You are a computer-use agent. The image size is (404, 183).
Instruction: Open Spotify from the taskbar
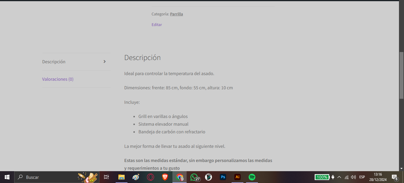pos(252,177)
